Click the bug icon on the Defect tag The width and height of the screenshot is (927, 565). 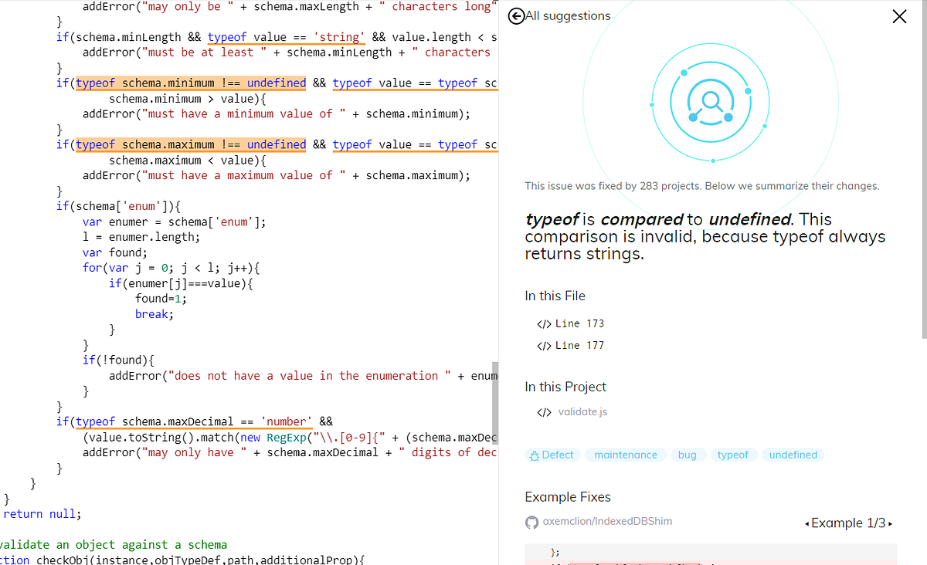point(535,455)
